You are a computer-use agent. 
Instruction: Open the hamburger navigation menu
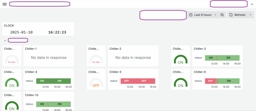coord(4,4)
